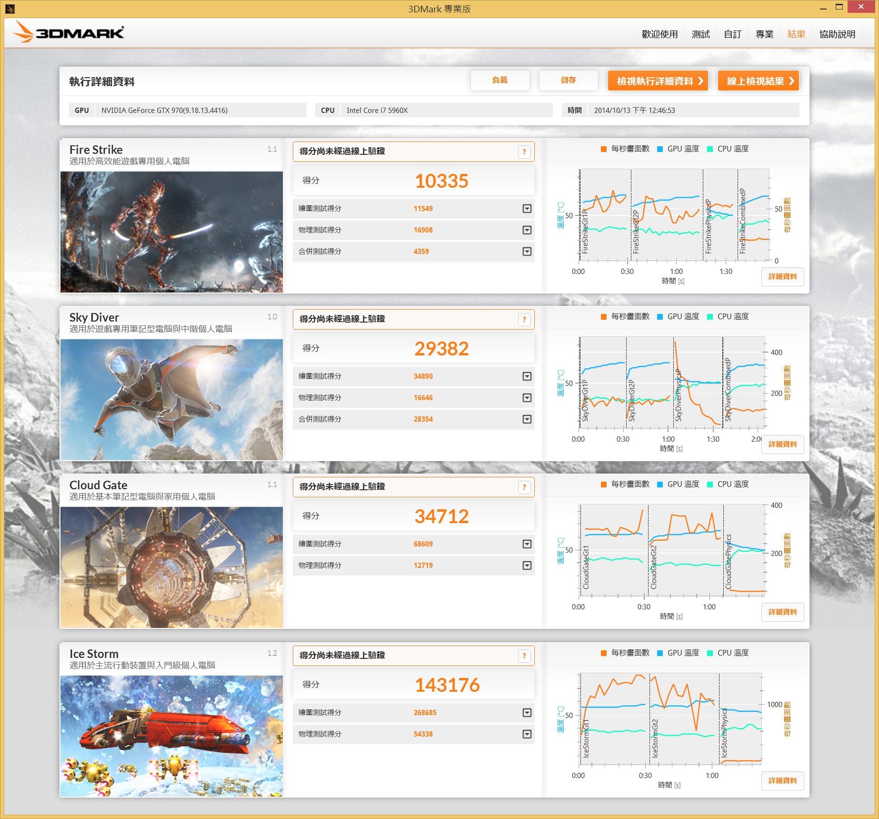Click orange 每秒畫面數 swatch in Fire Strike legend

[x=604, y=149]
